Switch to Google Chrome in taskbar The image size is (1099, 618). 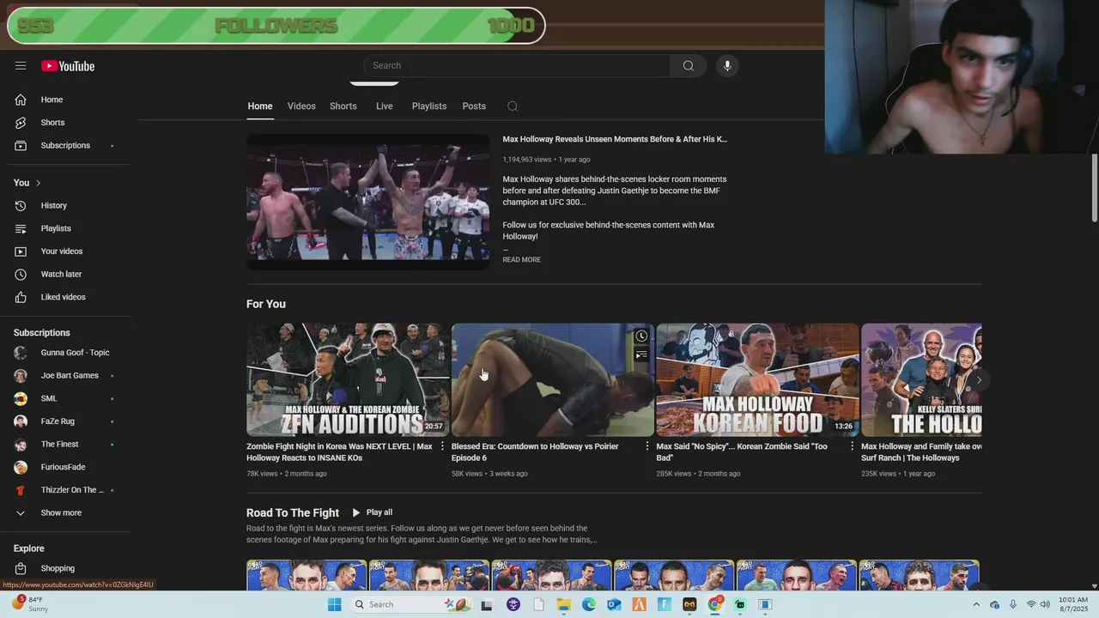click(x=715, y=604)
